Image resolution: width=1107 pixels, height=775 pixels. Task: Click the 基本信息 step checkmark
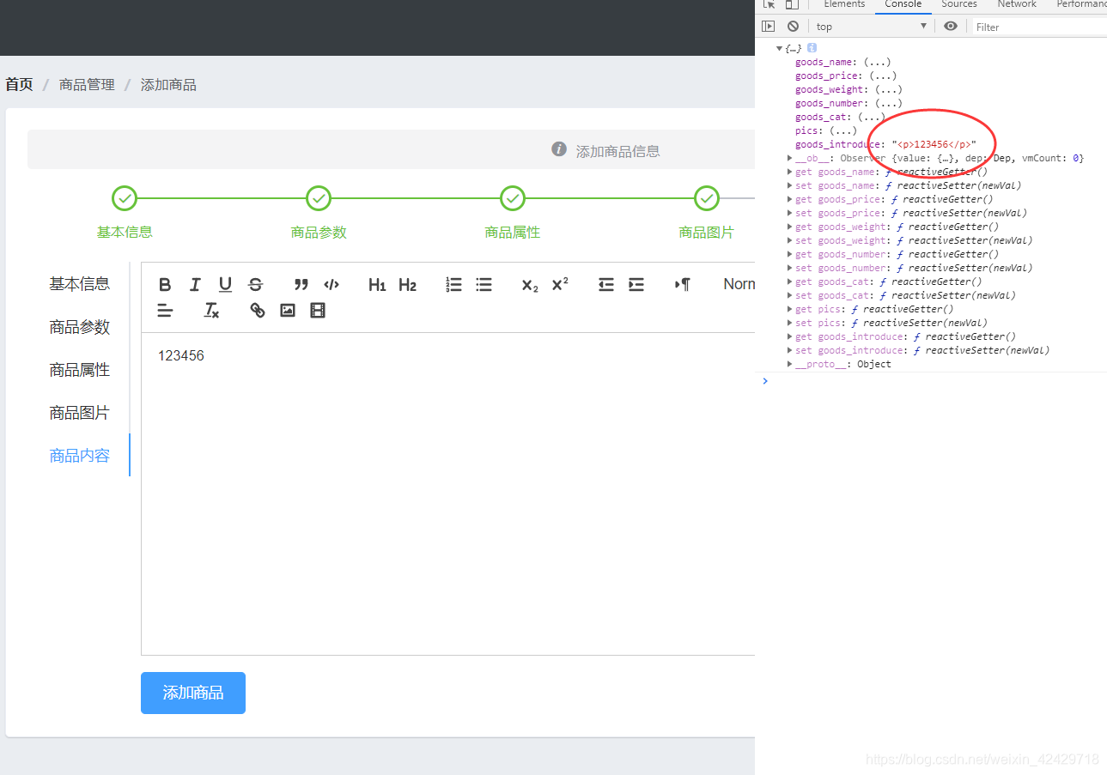pos(125,198)
